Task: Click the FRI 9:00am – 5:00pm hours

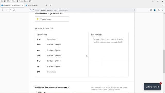Action: tap(54, 67)
